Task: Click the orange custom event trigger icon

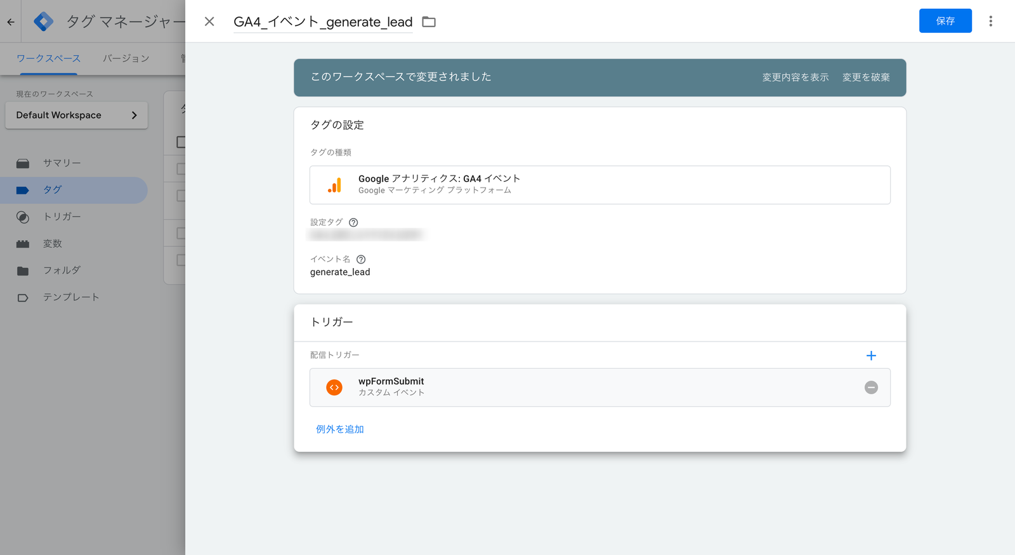Action: coord(334,387)
